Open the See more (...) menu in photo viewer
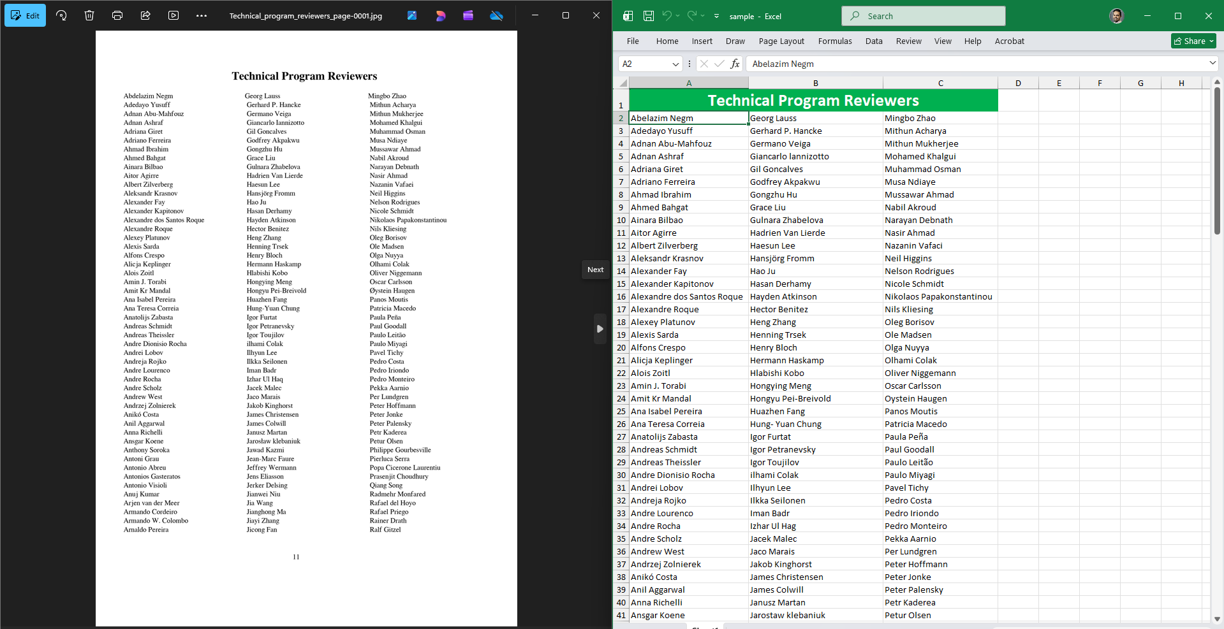1224x629 pixels. pos(201,16)
